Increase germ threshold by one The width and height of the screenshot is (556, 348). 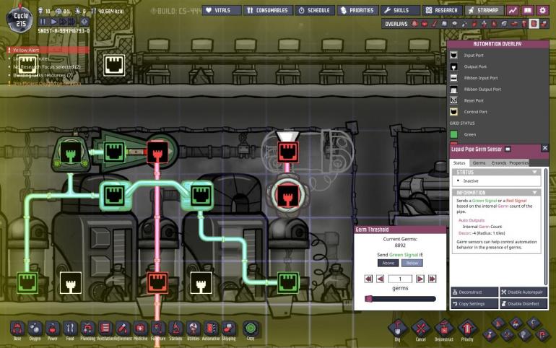(x=420, y=279)
